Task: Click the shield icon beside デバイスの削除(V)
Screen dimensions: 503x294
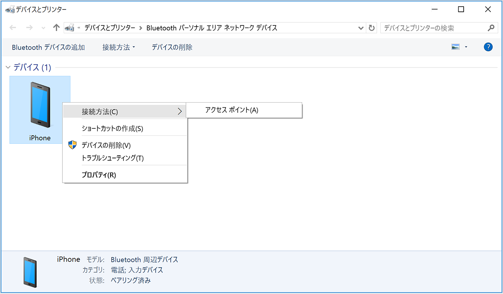Action: tap(72, 145)
